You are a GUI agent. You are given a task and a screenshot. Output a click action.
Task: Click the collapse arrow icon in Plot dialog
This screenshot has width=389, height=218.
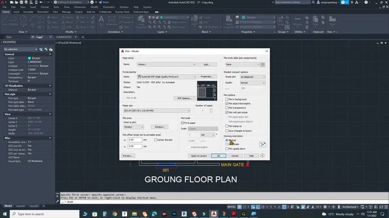click(262, 156)
